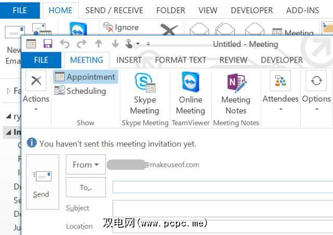Image resolution: width=333 pixels, height=235 pixels.
Task: Open the INSERT ribbon tab
Action: click(129, 60)
